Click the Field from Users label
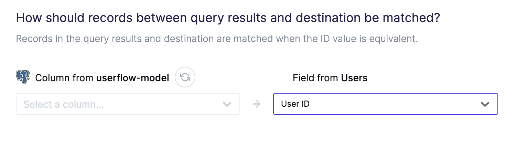This screenshot has width=516, height=148. [x=330, y=78]
